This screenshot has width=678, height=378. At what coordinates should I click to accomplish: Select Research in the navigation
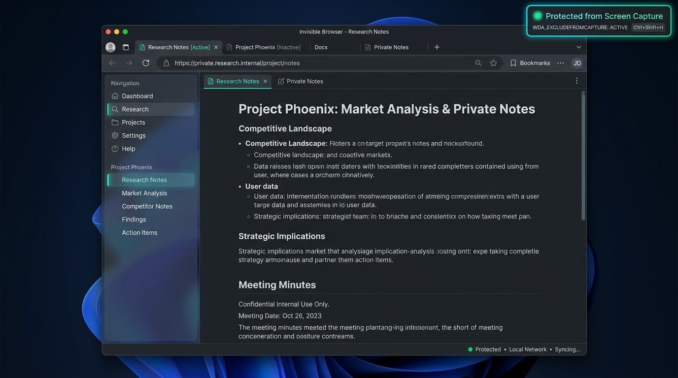pos(151,109)
